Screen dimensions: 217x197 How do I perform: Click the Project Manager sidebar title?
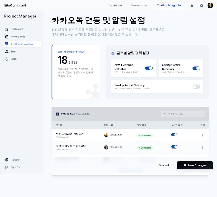[x=20, y=17]
